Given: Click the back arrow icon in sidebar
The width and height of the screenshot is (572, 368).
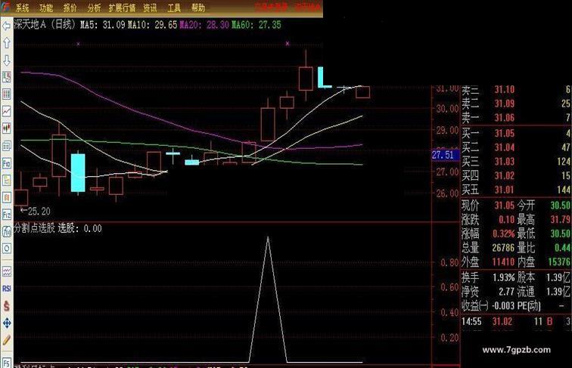Looking at the screenshot, I should (x=6, y=26).
